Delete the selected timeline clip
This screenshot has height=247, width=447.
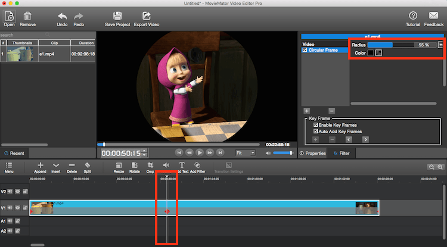point(72,168)
